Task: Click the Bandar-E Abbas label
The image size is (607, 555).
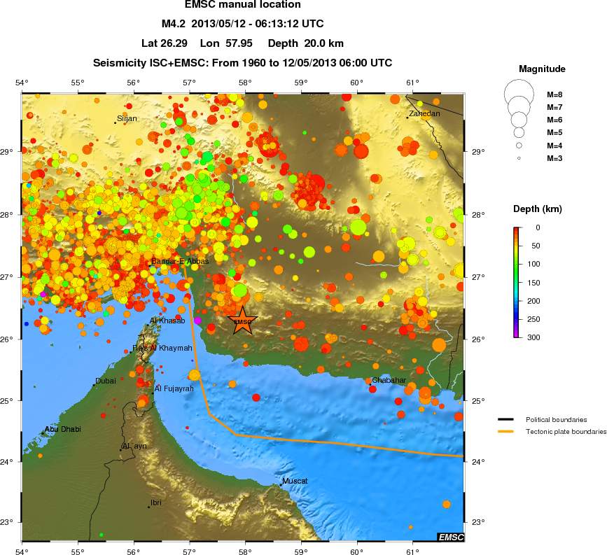Action: pyautogui.click(x=180, y=261)
